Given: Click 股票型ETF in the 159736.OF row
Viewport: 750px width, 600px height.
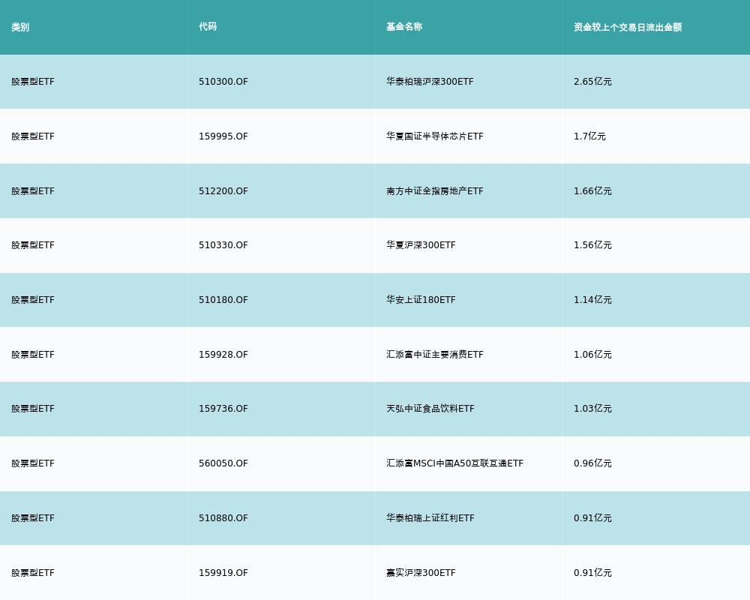Looking at the screenshot, I should pos(33,409).
